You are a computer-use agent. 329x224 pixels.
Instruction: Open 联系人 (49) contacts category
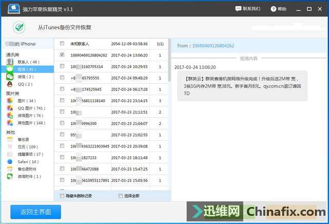28,62
